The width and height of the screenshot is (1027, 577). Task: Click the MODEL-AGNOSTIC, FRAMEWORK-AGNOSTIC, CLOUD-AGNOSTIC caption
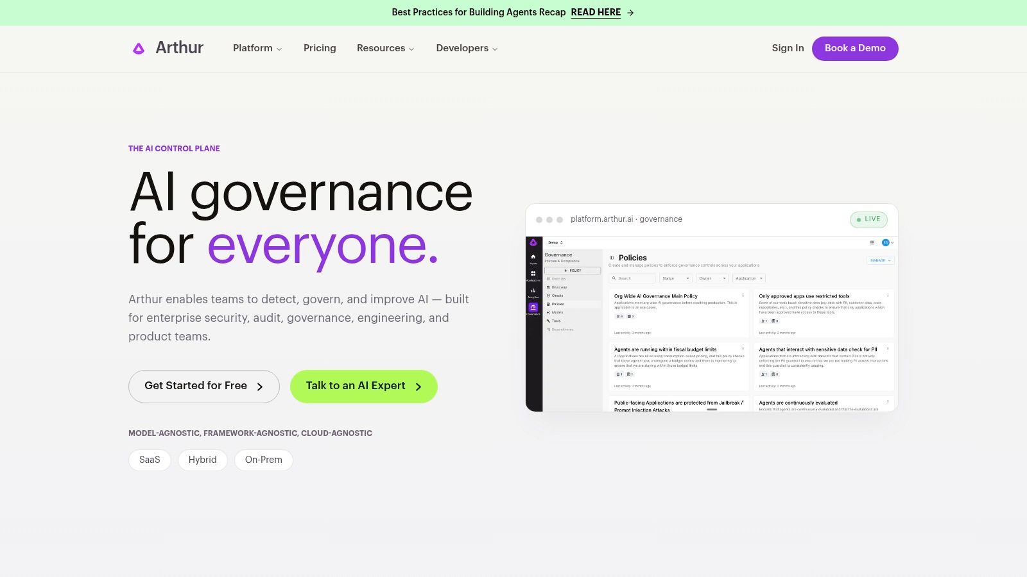click(250, 433)
